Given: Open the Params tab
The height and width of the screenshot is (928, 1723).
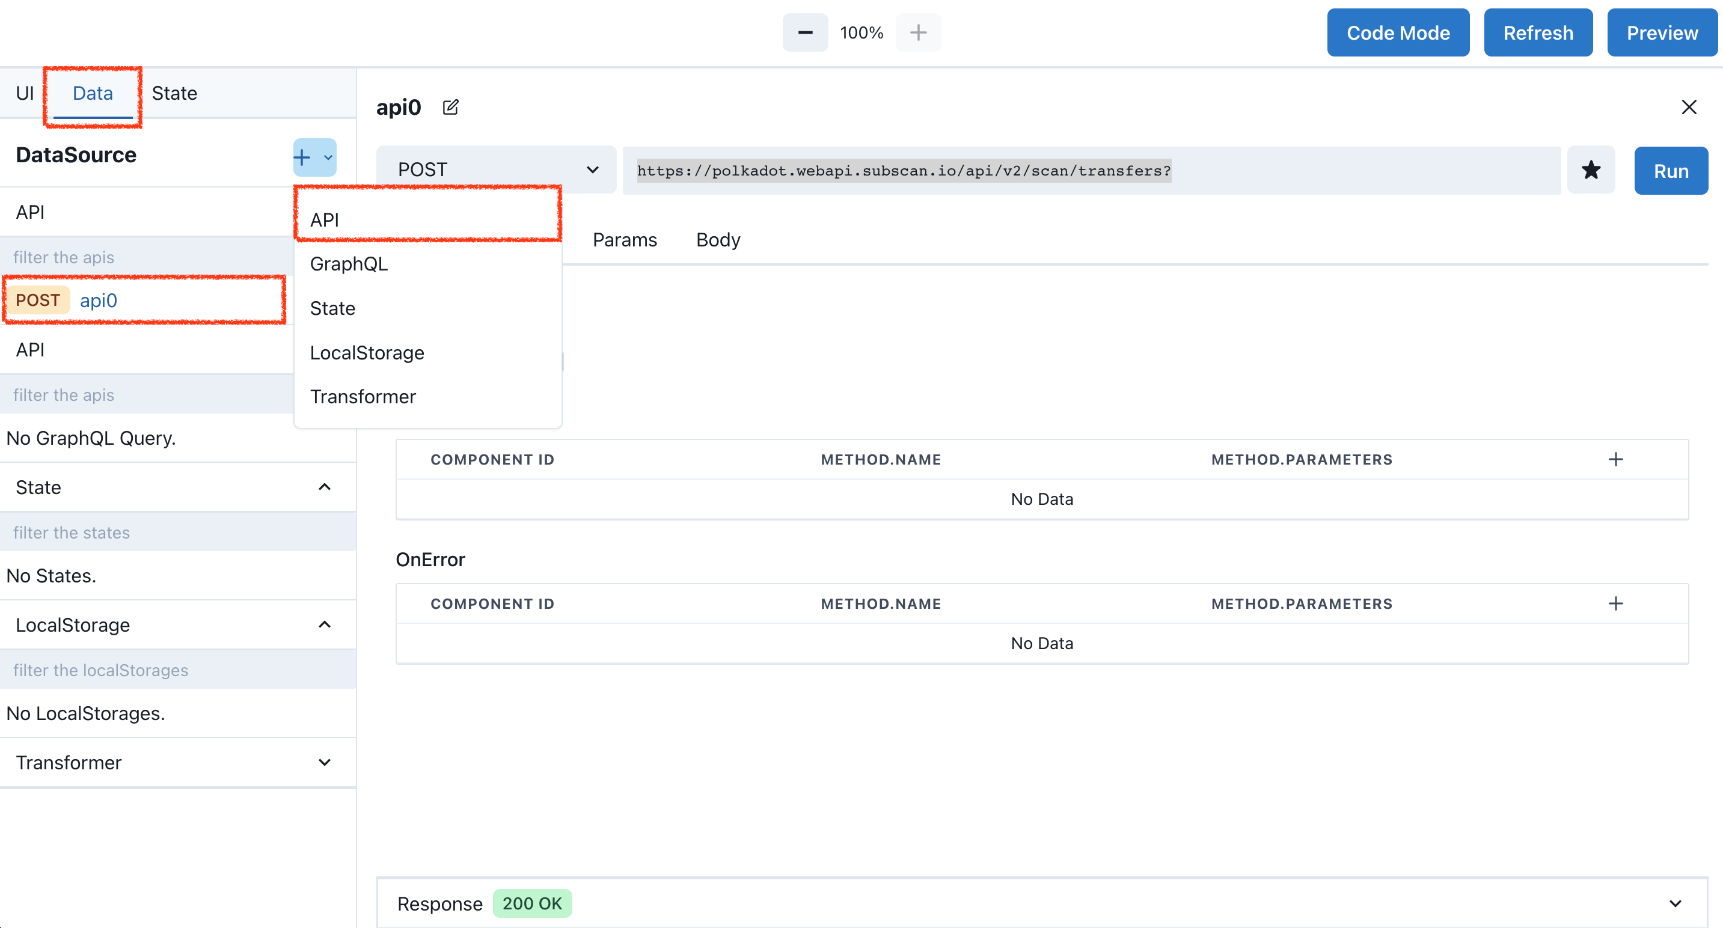Looking at the screenshot, I should pos(625,240).
